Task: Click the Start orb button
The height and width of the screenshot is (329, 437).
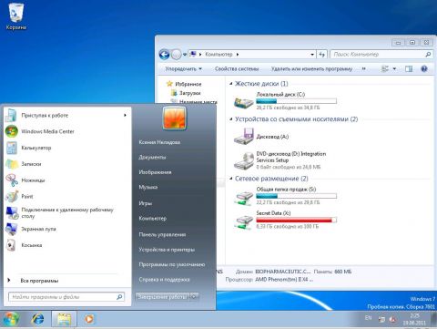Action: pos(10,319)
